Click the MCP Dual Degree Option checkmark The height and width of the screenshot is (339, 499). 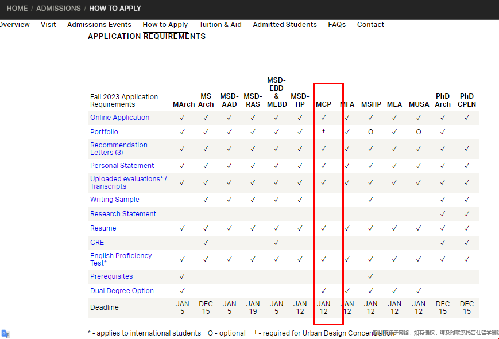(x=324, y=291)
